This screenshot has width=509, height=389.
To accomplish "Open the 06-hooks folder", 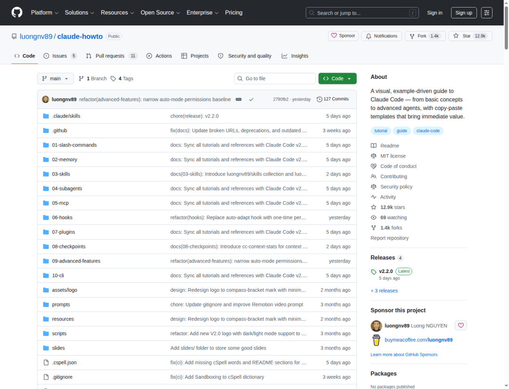I will click(62, 217).
